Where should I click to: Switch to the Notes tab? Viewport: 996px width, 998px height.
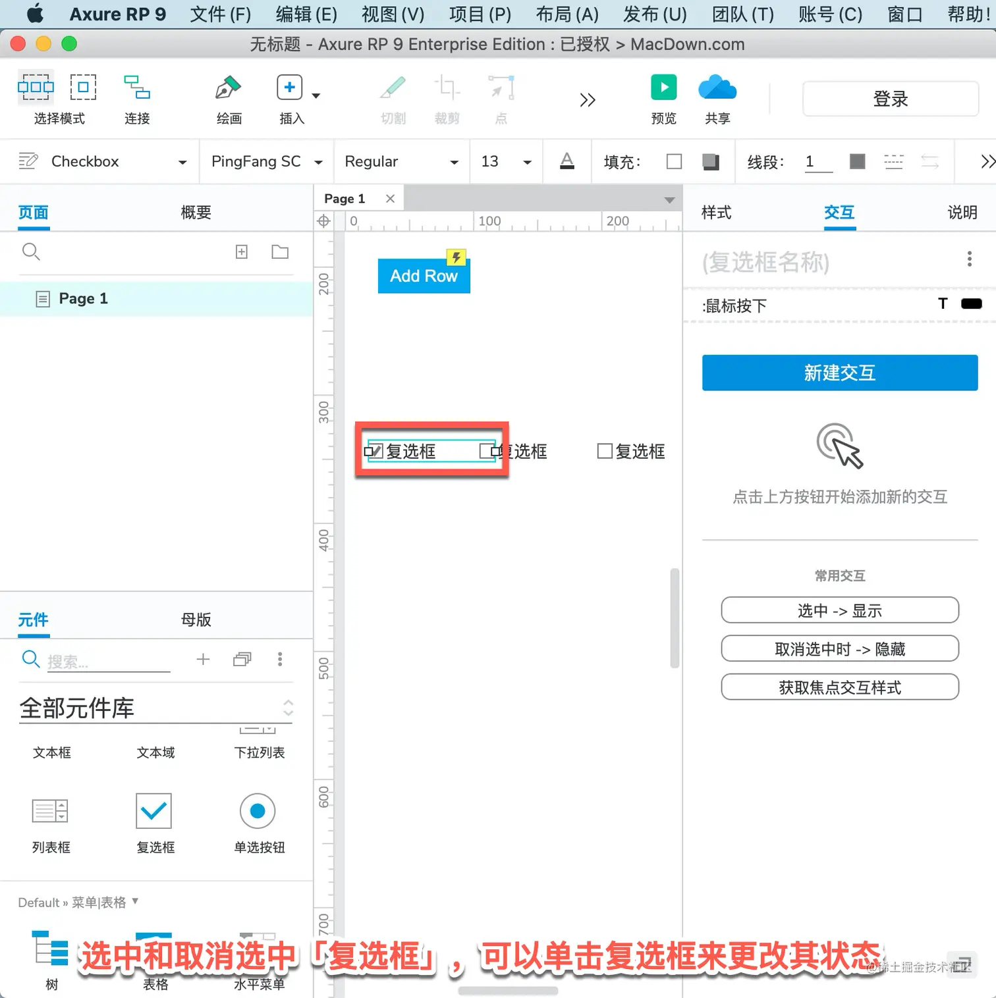coord(962,213)
